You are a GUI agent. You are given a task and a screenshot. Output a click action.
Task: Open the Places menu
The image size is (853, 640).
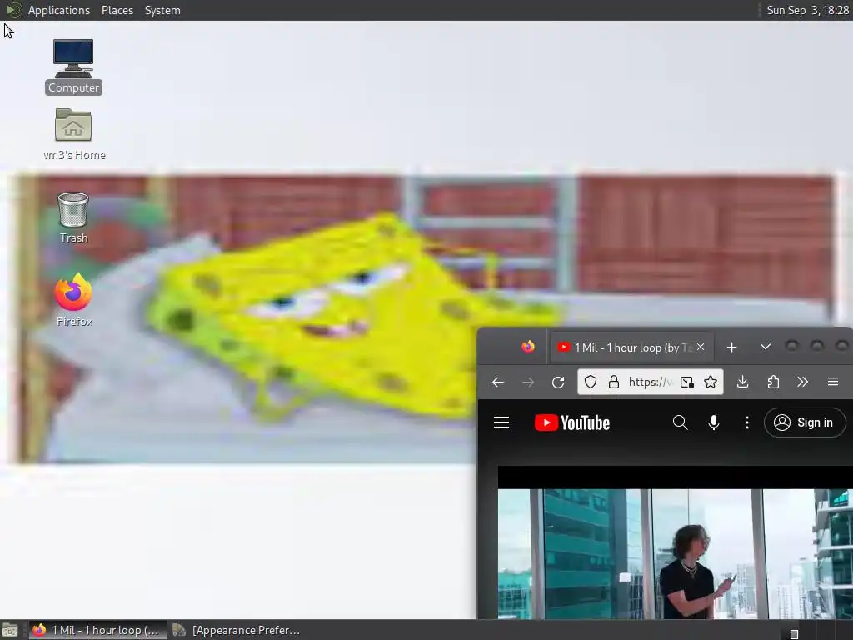(x=117, y=10)
